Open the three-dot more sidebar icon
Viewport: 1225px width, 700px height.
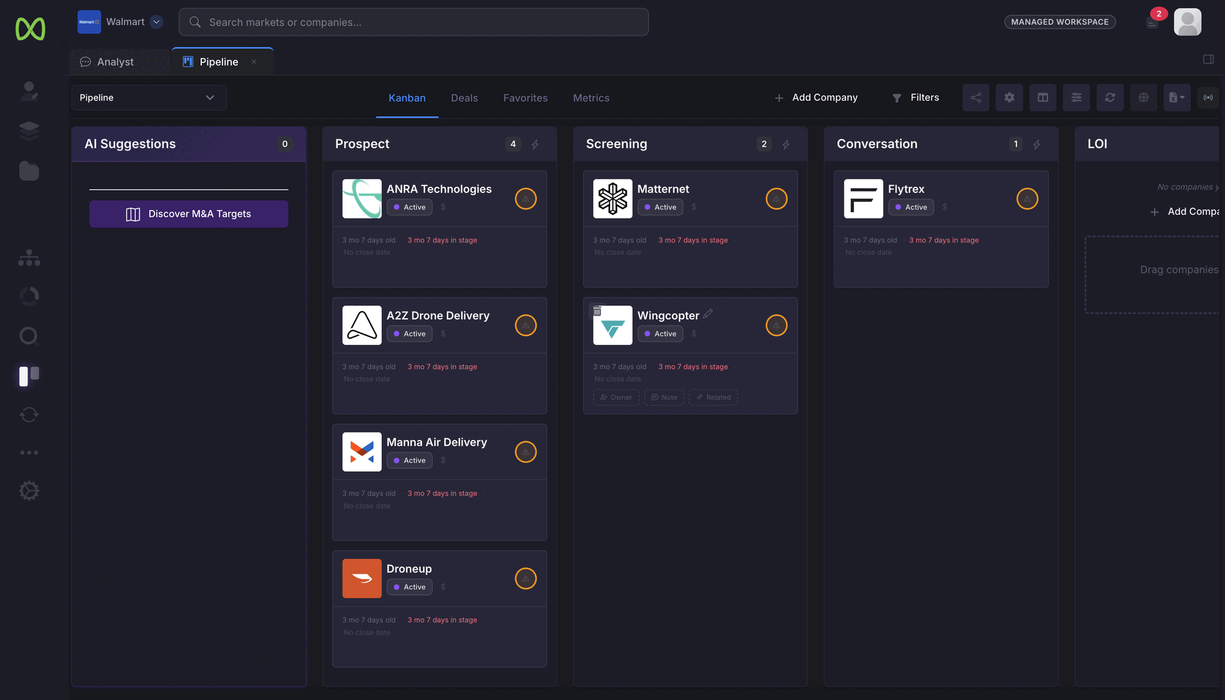[x=29, y=452]
